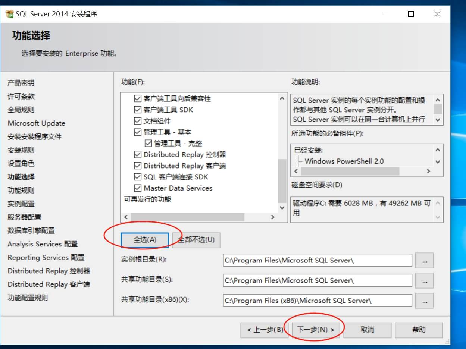Click the 实例根目录 path field
466x349 pixels.
317,261
